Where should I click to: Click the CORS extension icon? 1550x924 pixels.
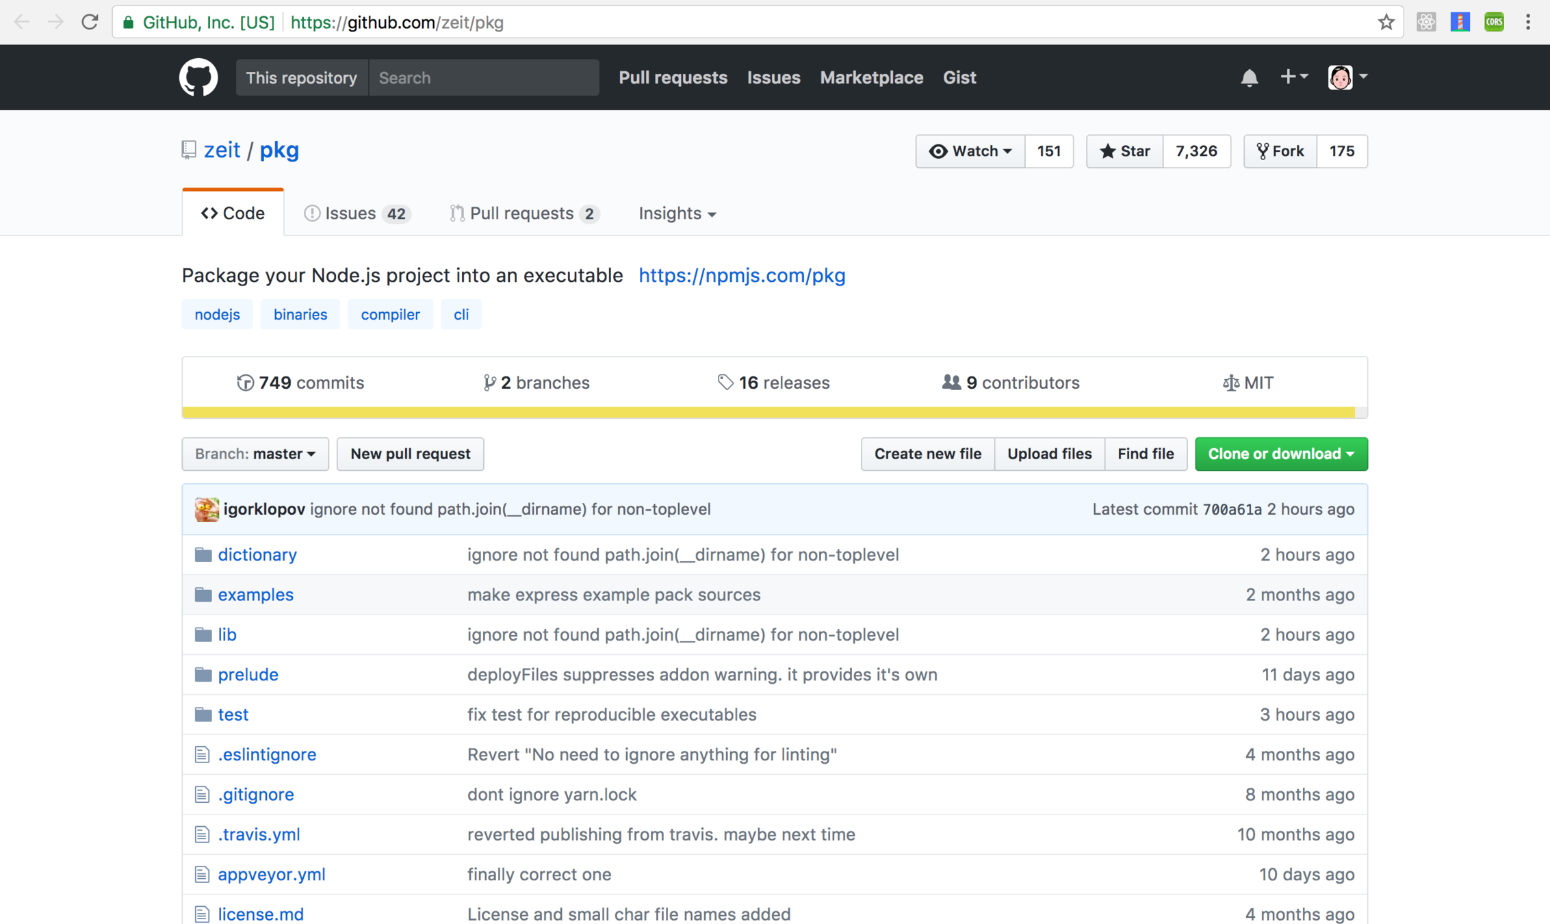(1494, 23)
